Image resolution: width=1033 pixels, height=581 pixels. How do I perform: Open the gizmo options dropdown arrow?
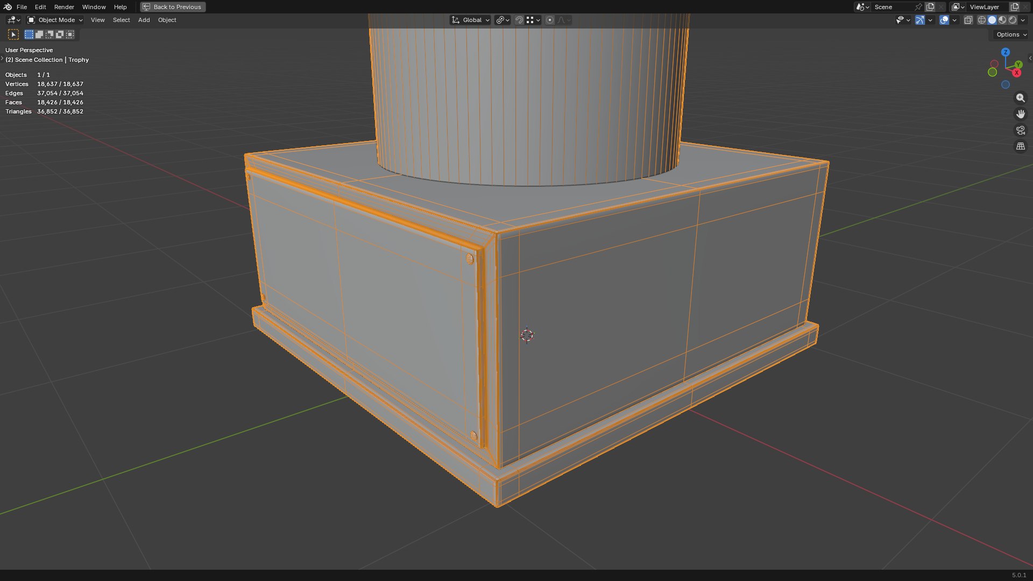930,20
